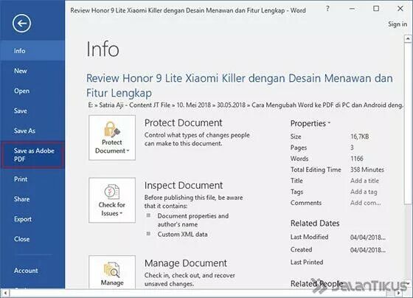Screen dimensions: 413x298
Task: Click the Pages value 3
Action: [x=352, y=148]
